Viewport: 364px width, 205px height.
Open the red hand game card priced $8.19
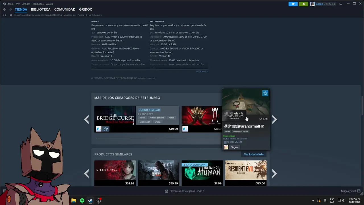click(202, 119)
